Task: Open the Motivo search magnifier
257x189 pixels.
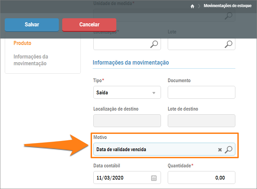Action: (x=229, y=149)
